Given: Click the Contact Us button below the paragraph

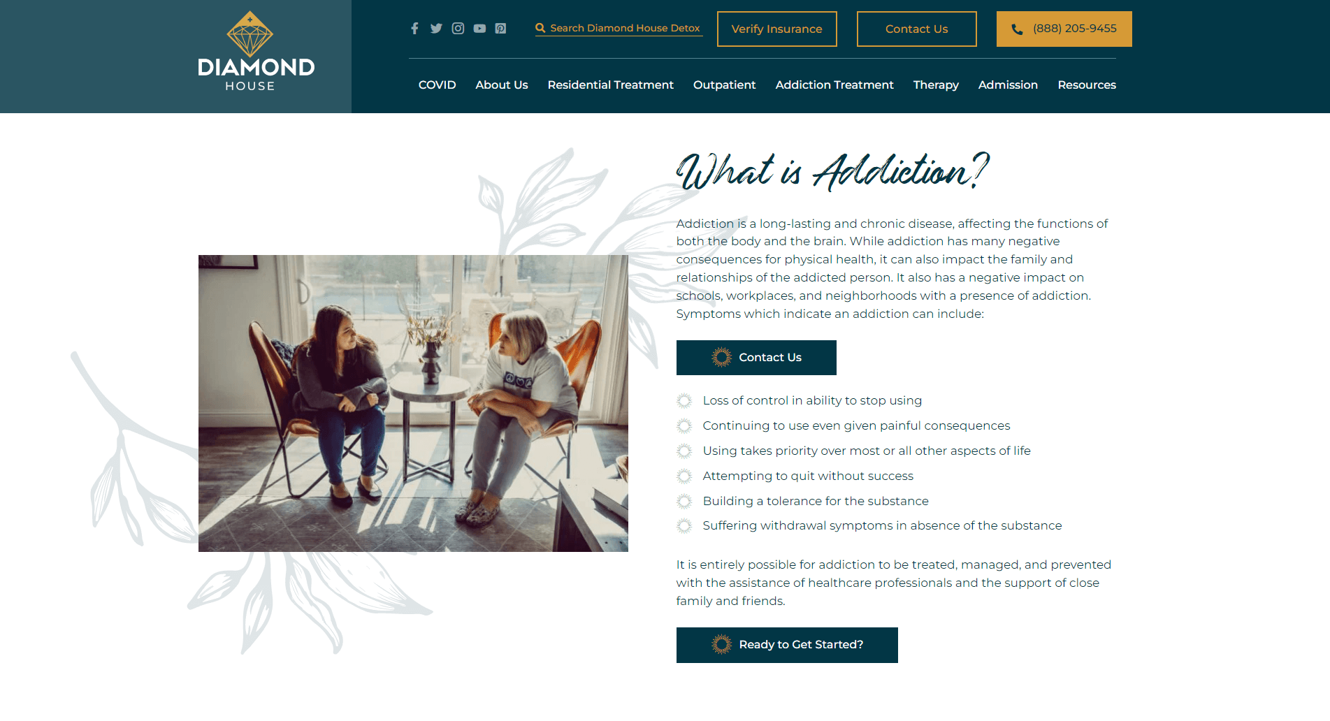Looking at the screenshot, I should [756, 358].
